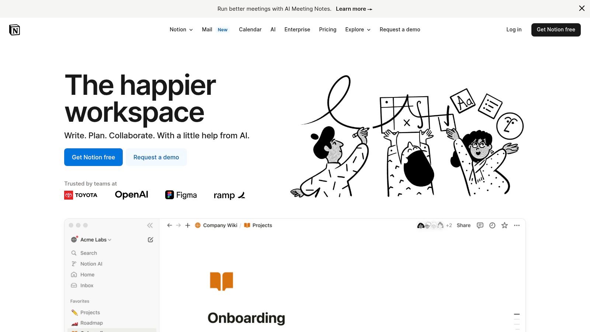Open Learn more link in banner

coord(354,9)
